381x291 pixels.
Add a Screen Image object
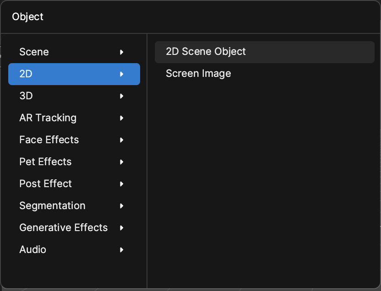pyautogui.click(x=265, y=74)
